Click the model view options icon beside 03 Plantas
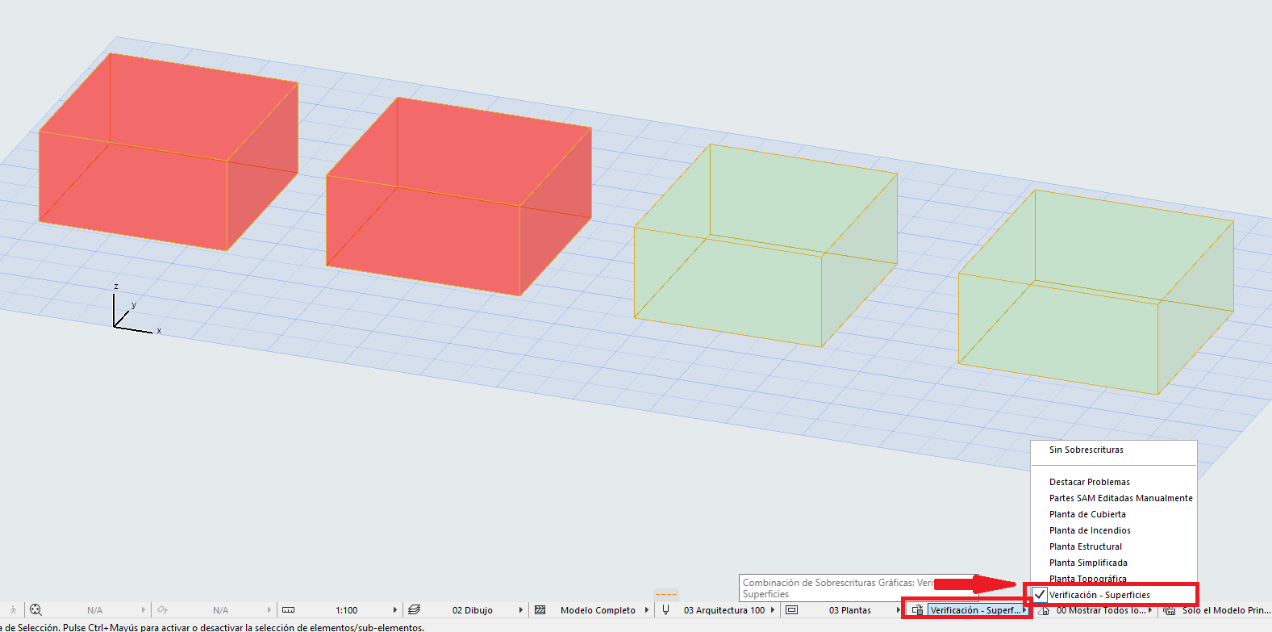Viewport: 1272px width, 632px height. 791,610
